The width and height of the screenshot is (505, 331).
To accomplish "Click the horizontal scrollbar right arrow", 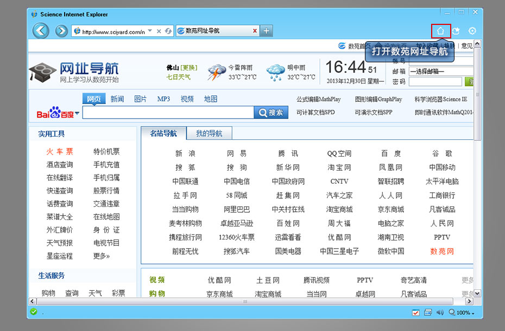I will [x=470, y=301].
